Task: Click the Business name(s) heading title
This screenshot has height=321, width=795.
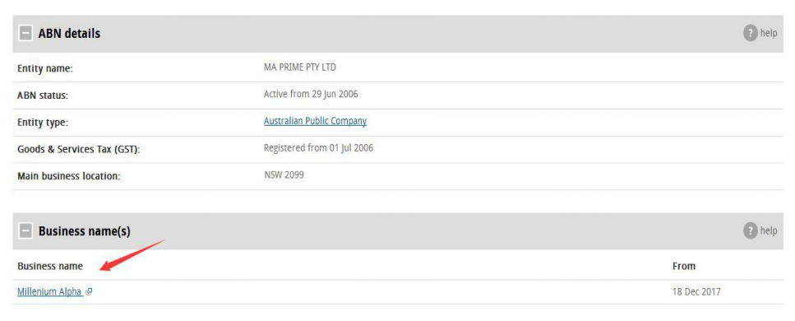Action: [x=84, y=231]
